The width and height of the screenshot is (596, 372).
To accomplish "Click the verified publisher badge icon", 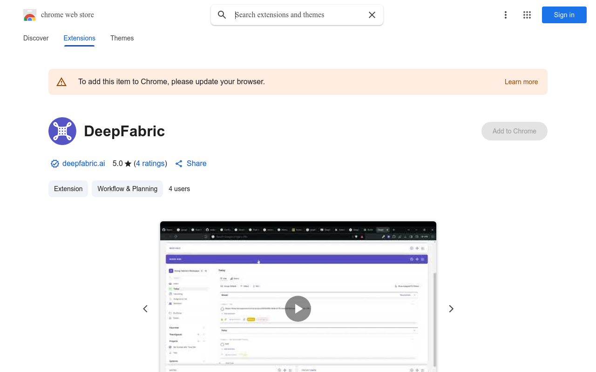I will 55,164.
